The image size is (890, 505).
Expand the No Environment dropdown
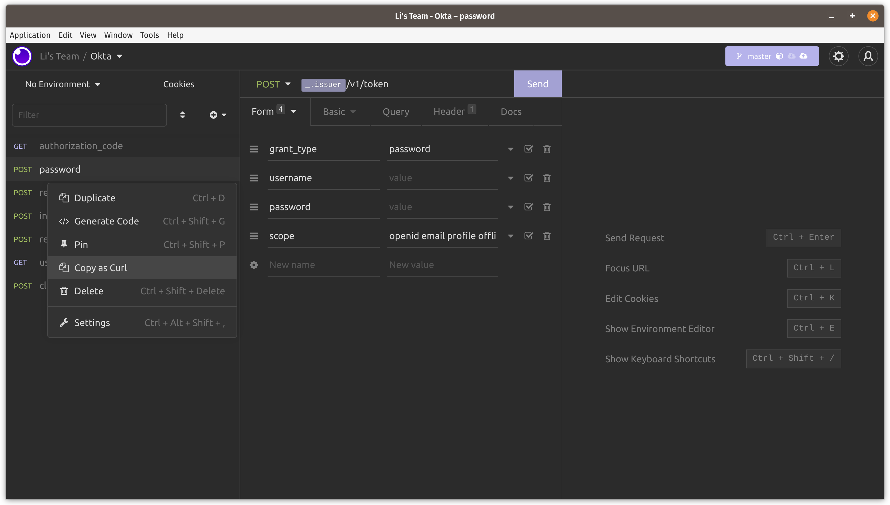coord(63,84)
